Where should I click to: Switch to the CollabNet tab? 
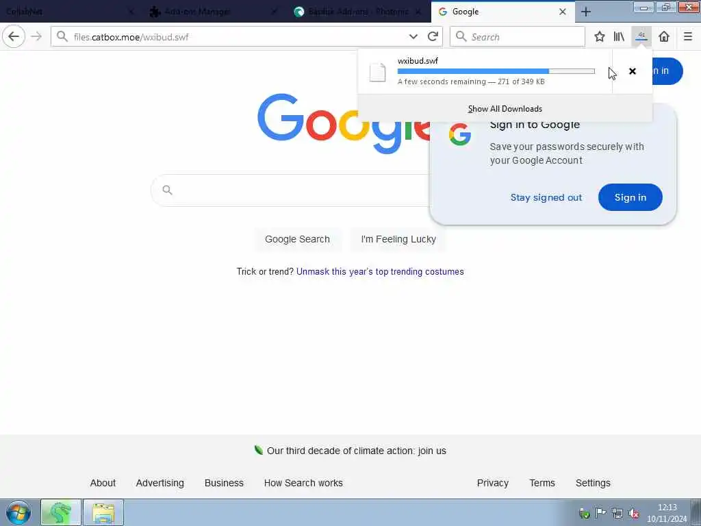point(67,12)
